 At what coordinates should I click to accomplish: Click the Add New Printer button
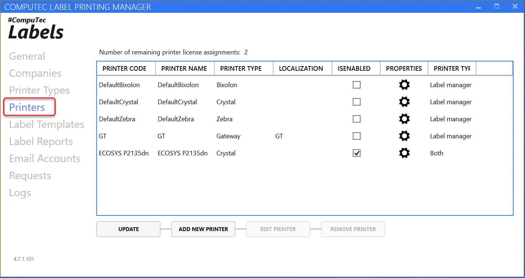click(x=203, y=229)
